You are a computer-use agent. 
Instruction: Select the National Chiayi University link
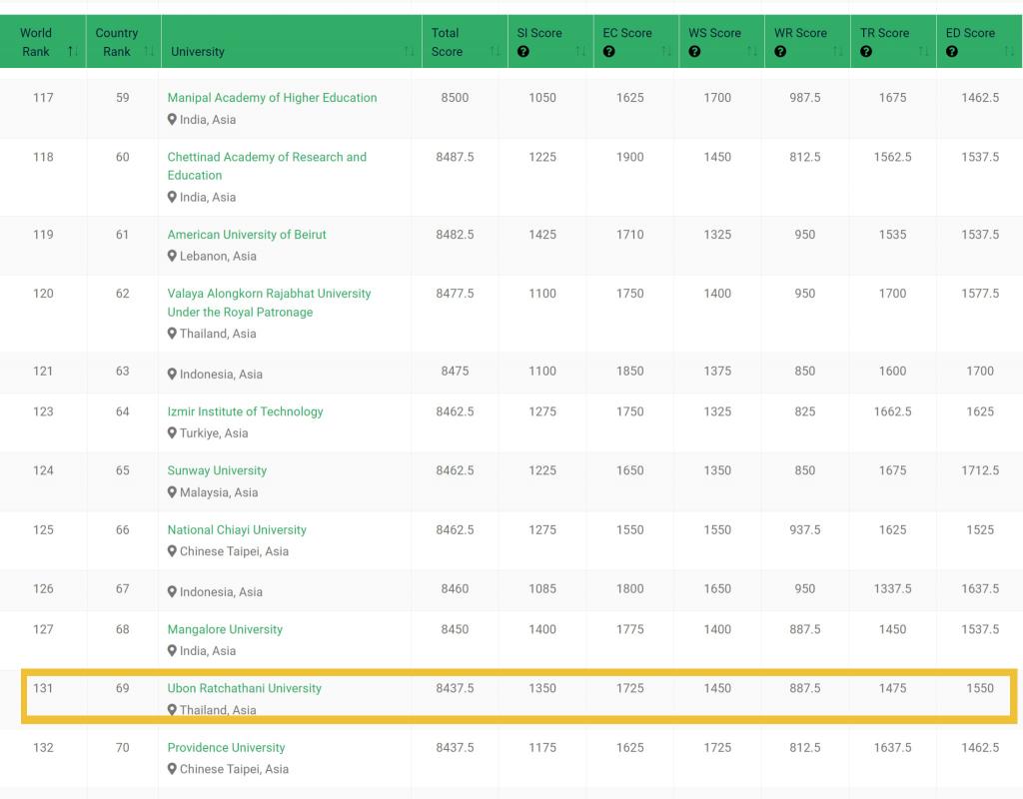[237, 529]
